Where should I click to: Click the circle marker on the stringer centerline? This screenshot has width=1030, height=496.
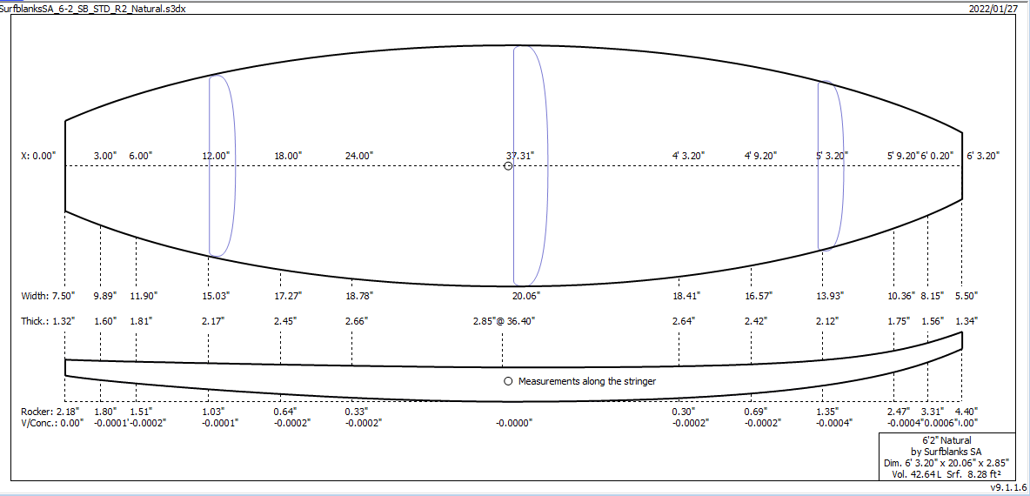pos(508,165)
